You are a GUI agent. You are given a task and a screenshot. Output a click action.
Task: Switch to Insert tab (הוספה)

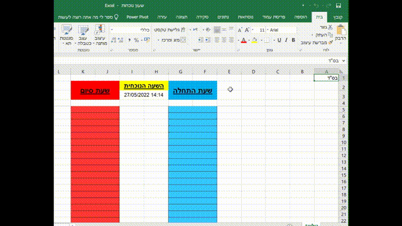[300, 17]
